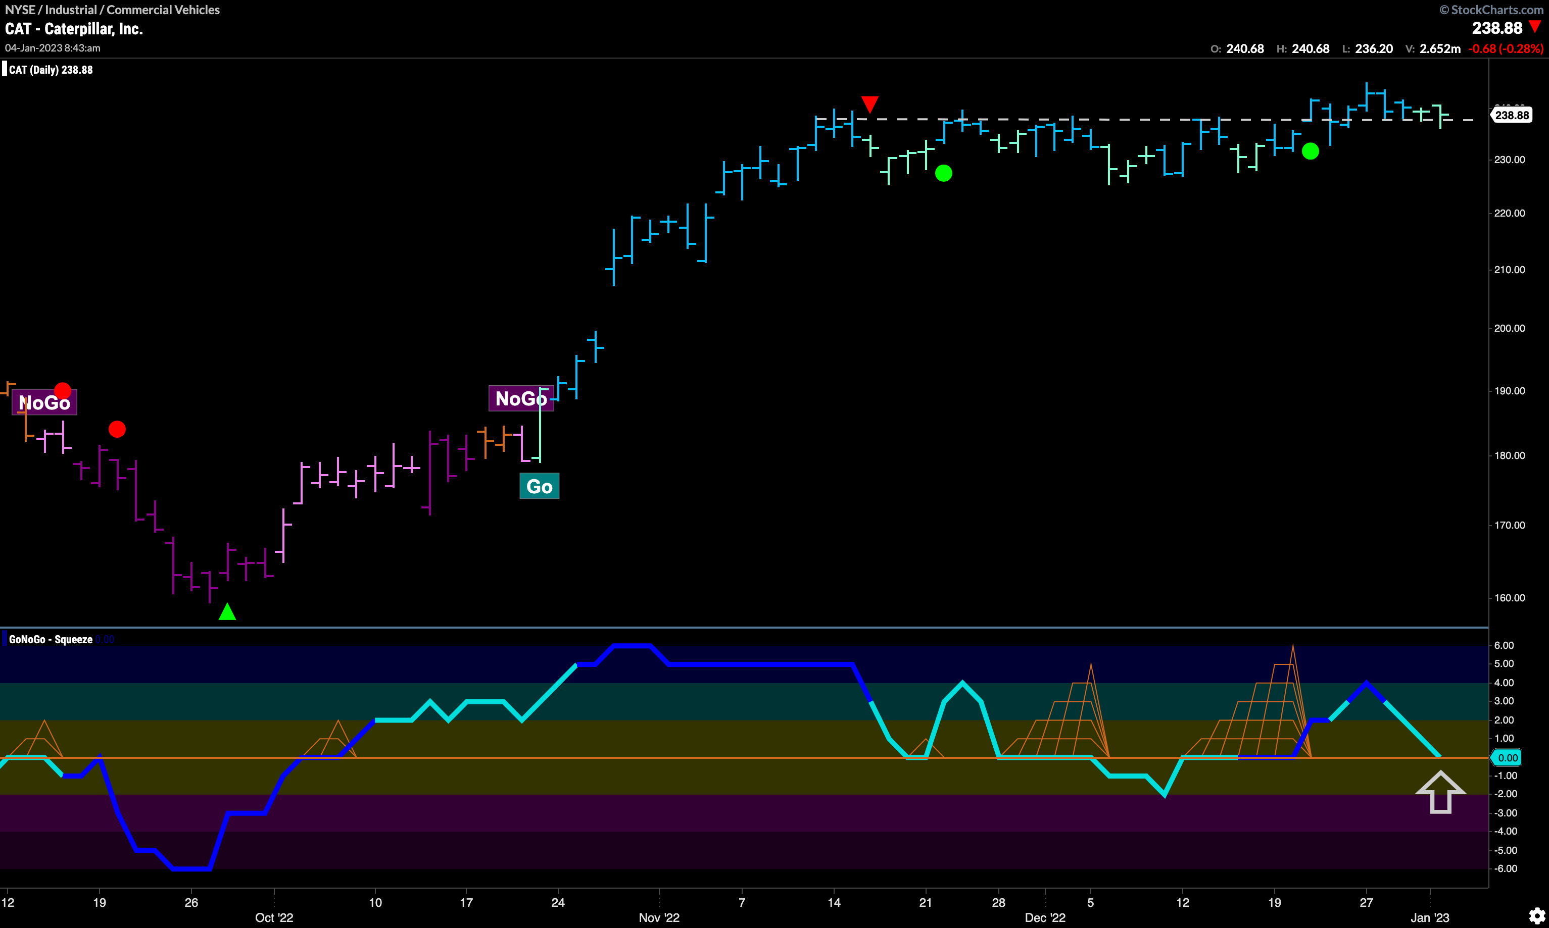Select the left NoGo label

(x=44, y=403)
